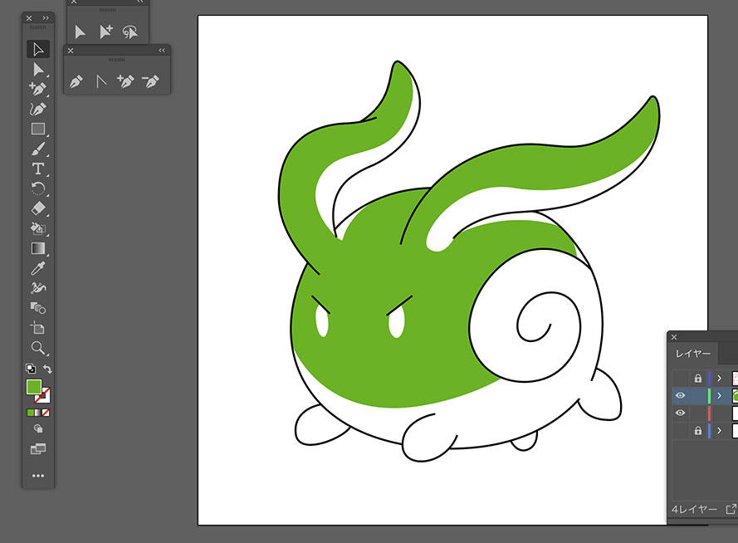Screen dimensions: 738x543
Task: Collapse the floating pen tools panel
Action: tap(162, 51)
